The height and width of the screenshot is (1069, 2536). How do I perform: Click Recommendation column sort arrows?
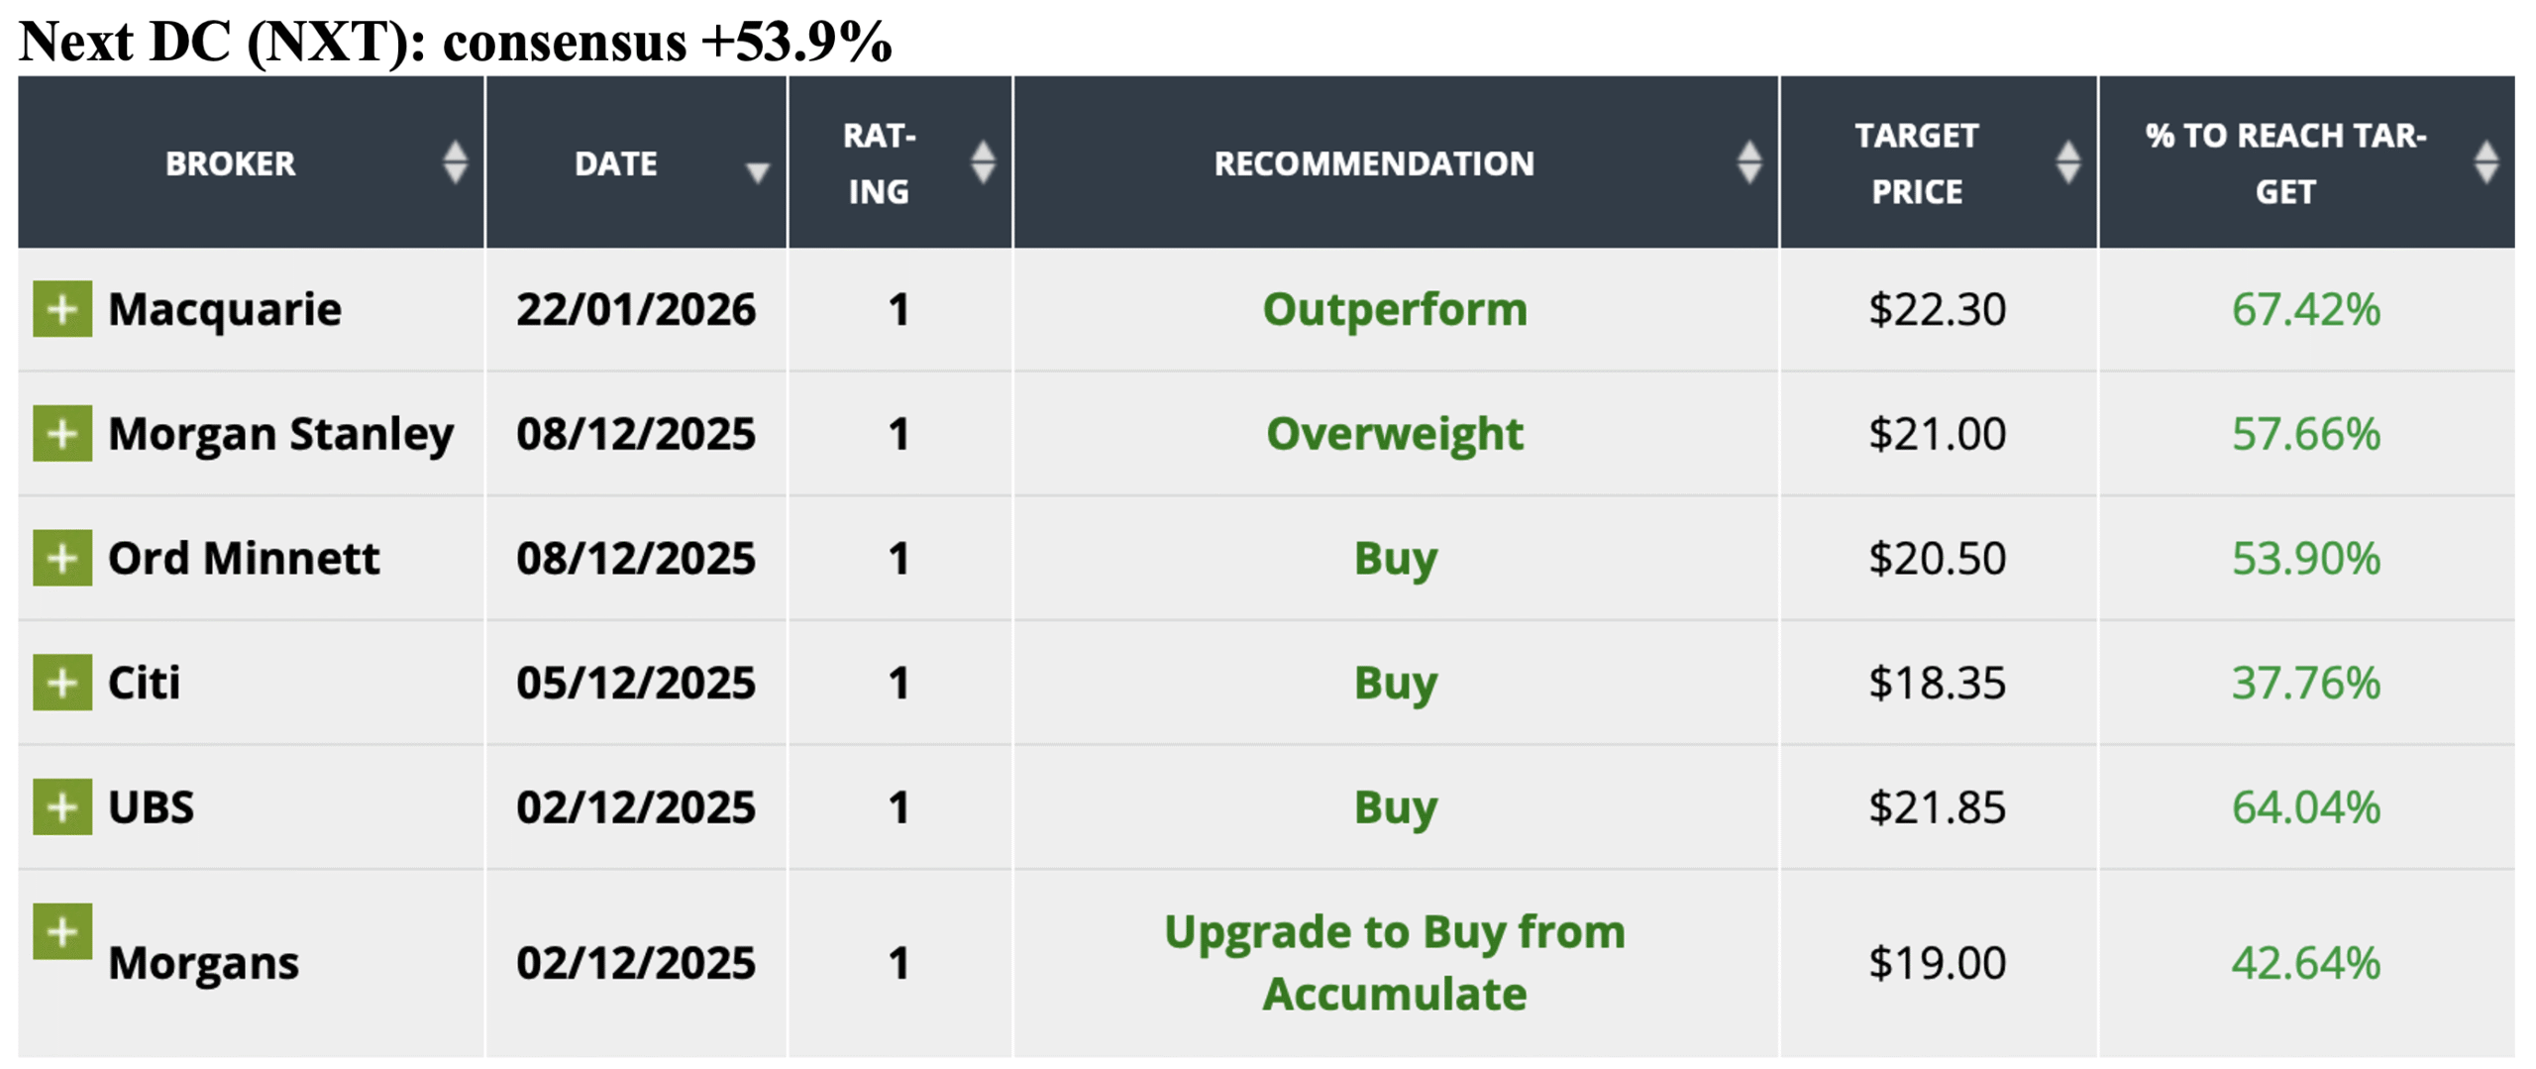pos(1749,162)
